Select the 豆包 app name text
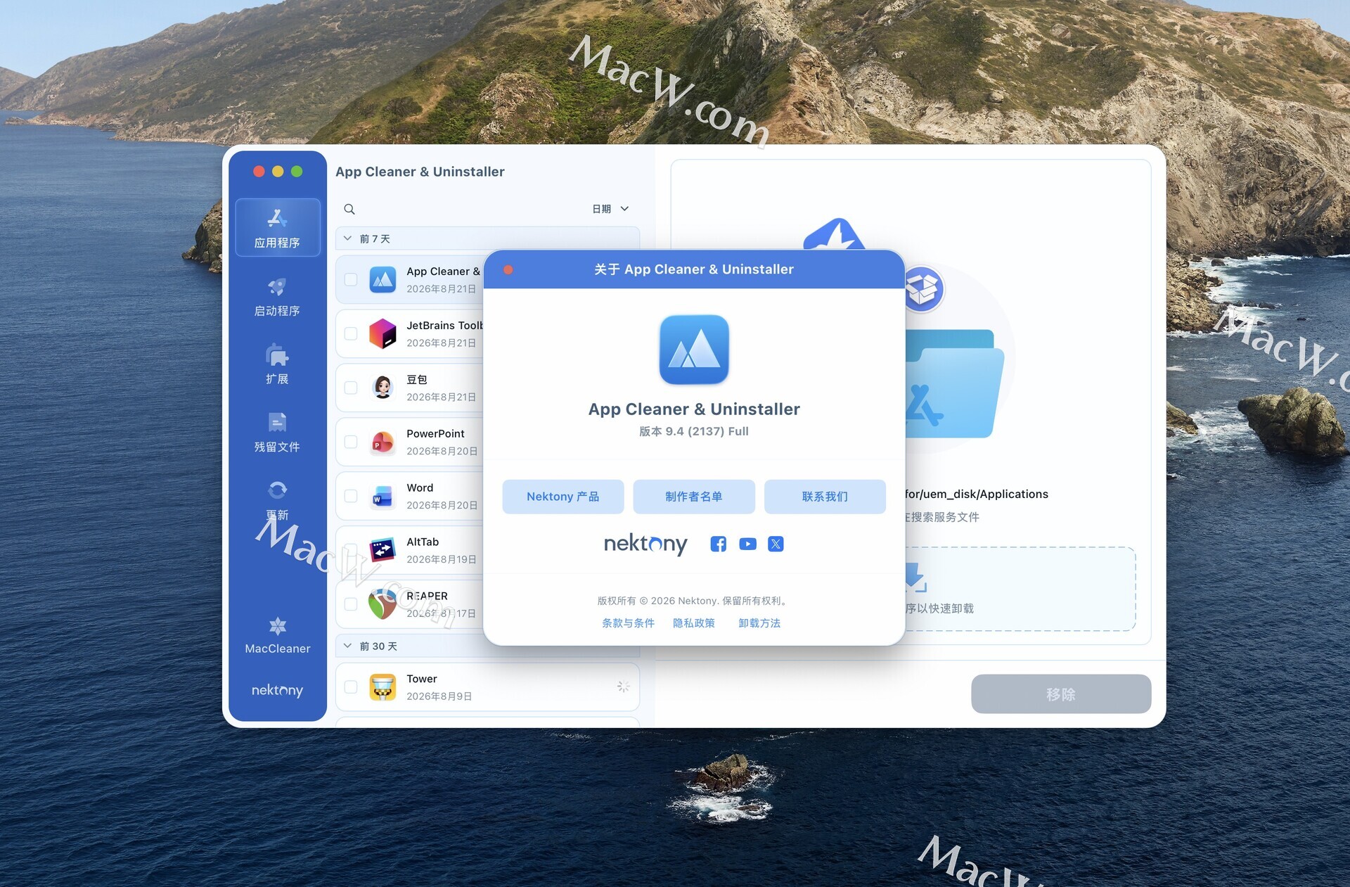Image resolution: width=1350 pixels, height=887 pixels. coord(417,380)
